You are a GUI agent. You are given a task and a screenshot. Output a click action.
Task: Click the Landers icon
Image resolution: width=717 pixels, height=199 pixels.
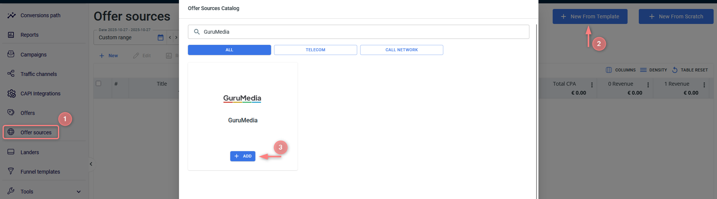11,152
